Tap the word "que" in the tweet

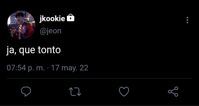[x=27, y=51]
